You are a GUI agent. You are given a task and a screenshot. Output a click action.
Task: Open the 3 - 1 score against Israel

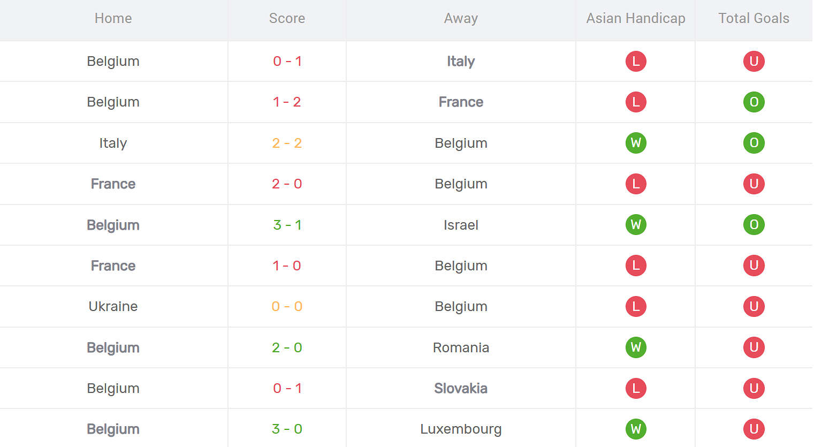click(x=287, y=225)
